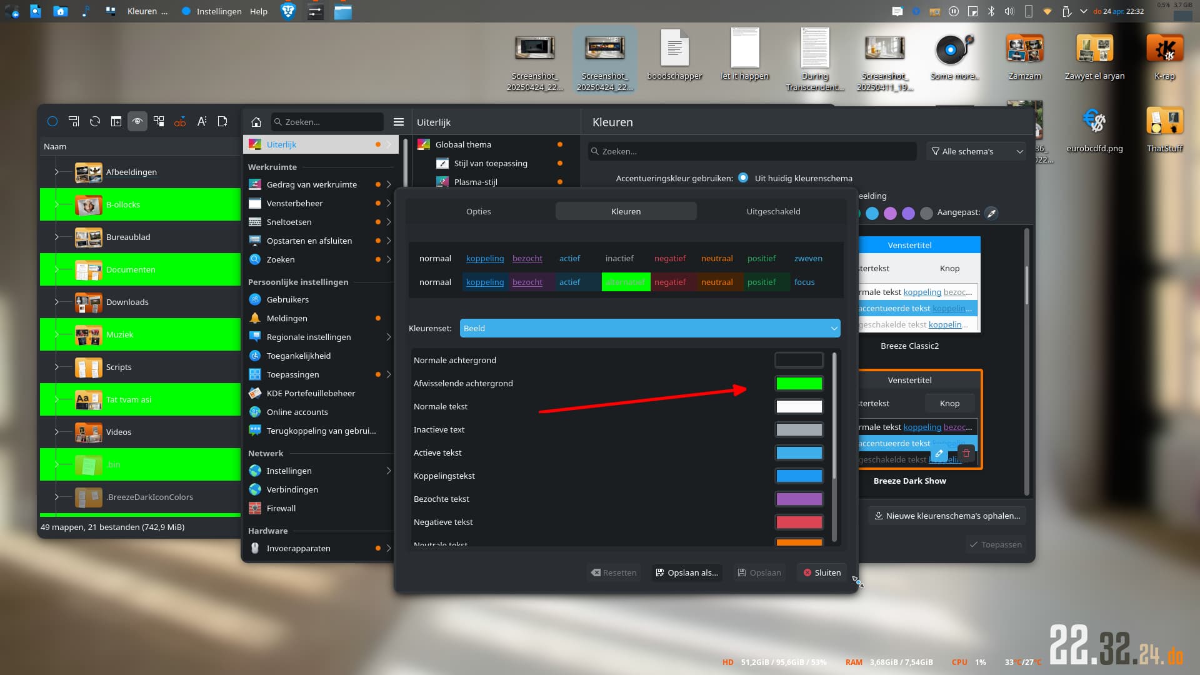Viewport: 1200px width, 675px height.
Task: Click the edit pencil on Breeze Dark Show
Action: click(x=939, y=454)
